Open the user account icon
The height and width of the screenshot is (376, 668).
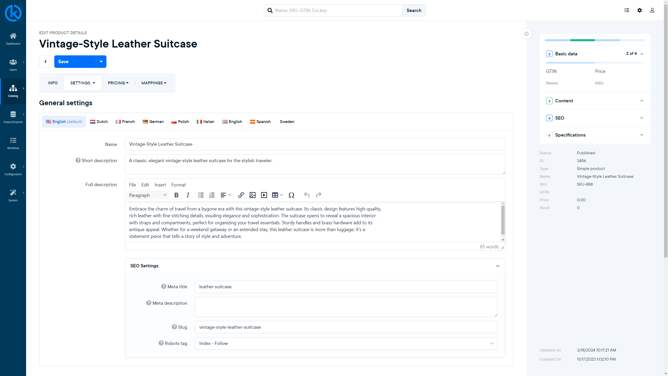[x=652, y=10]
